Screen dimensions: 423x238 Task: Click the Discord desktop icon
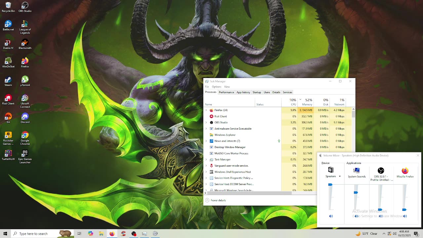(x=25, y=118)
